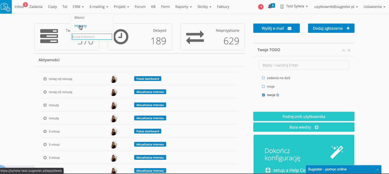389x174 pixels.
Task: Click lifebuoy icon beside Baza wiedzy
Action: (317, 127)
